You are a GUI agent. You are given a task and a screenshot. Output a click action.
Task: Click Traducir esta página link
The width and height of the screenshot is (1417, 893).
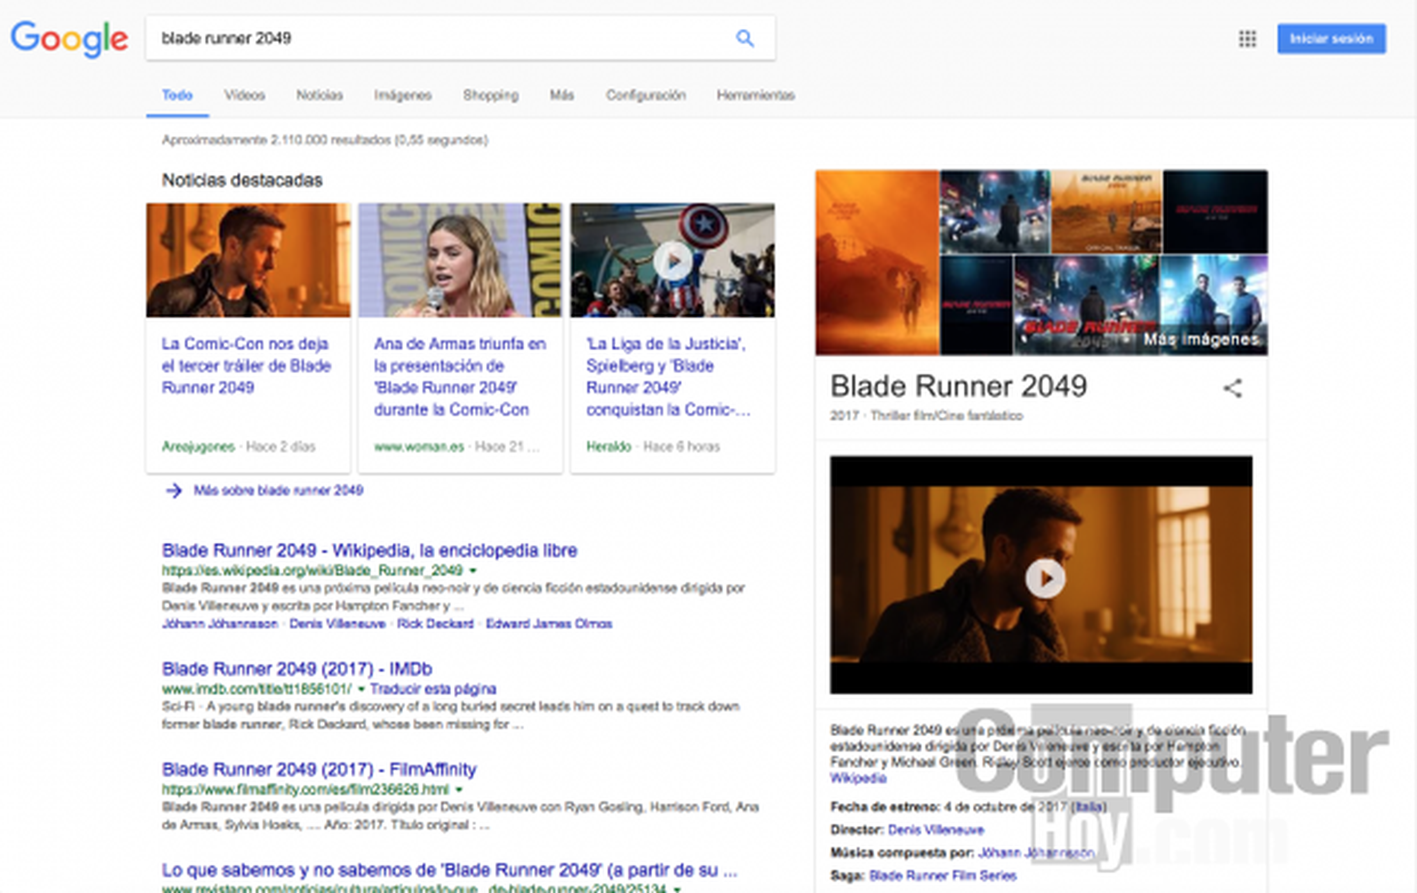pyautogui.click(x=433, y=689)
